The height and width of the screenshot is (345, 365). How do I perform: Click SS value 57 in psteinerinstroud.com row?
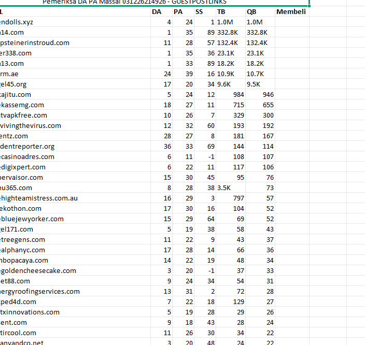click(205, 42)
